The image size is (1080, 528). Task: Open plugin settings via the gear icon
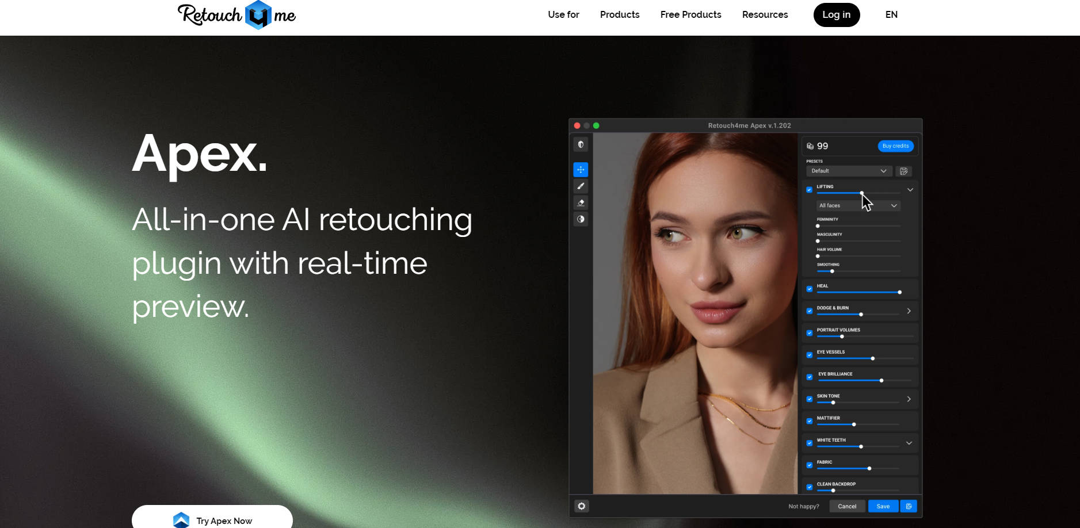582,506
